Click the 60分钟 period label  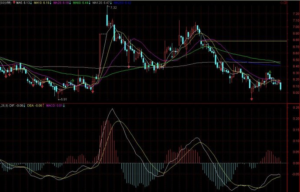[6, 3]
